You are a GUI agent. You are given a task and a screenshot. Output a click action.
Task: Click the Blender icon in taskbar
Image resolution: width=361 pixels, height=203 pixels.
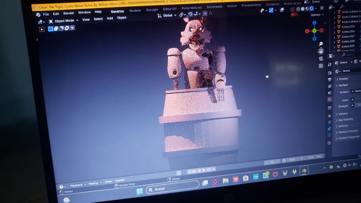click(x=304, y=171)
